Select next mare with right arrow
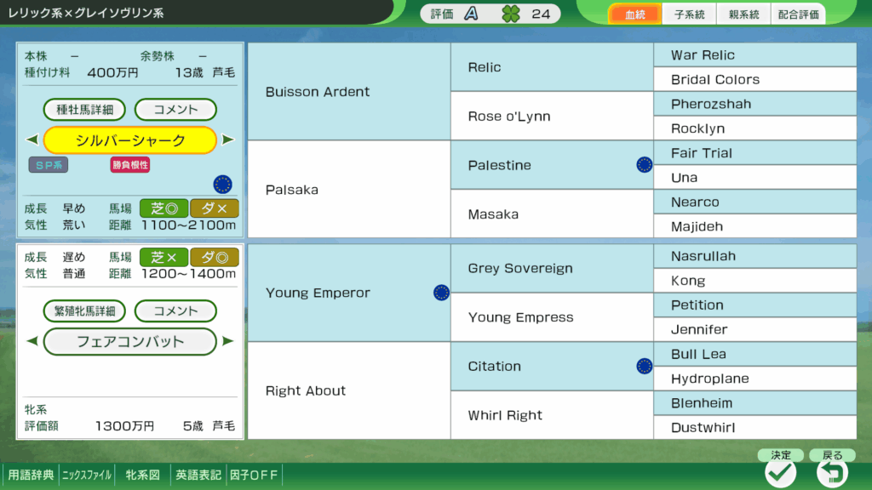The image size is (872, 490). (x=228, y=341)
